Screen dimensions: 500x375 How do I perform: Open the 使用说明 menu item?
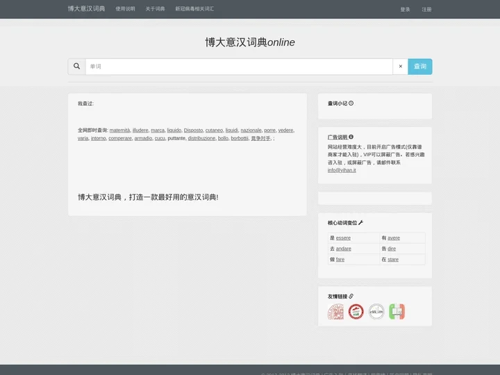point(125,9)
